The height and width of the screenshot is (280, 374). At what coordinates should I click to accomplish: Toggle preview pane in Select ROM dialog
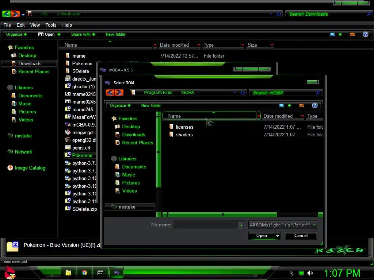(x=301, y=105)
